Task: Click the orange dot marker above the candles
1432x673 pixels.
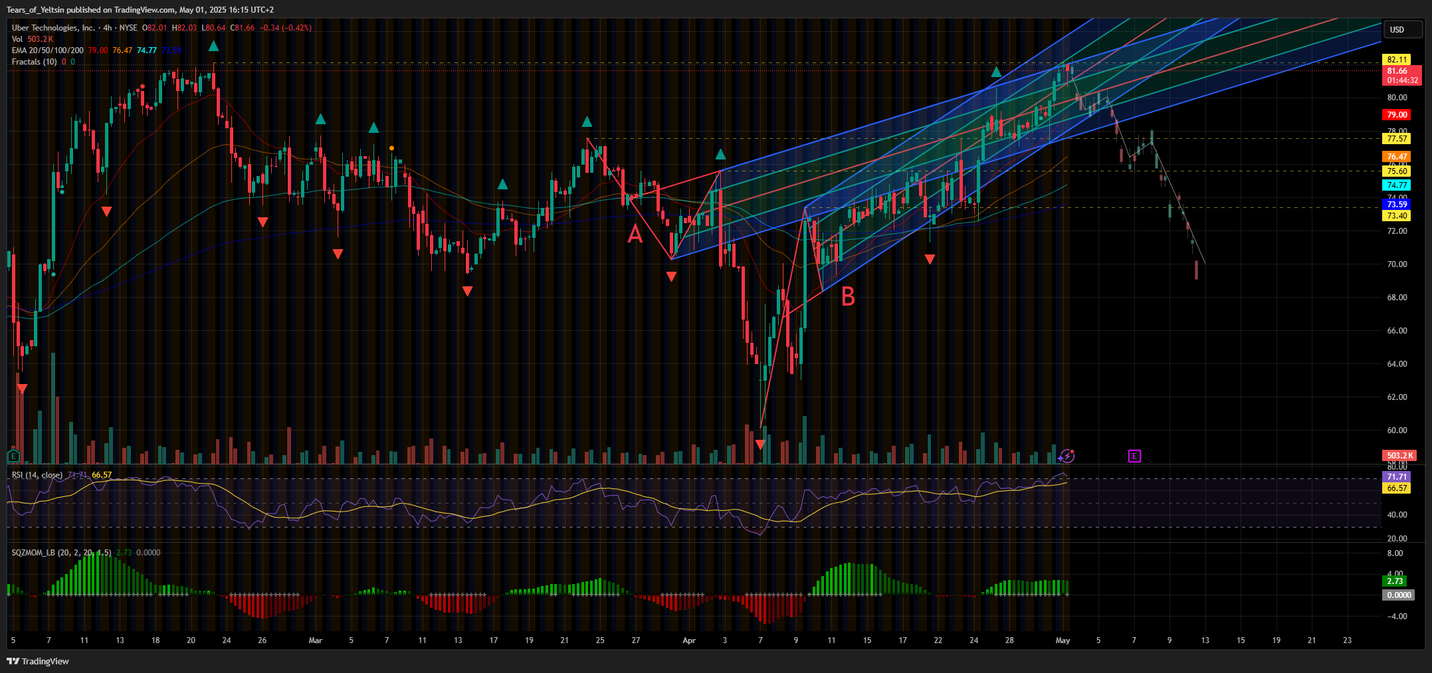Action: (x=392, y=148)
